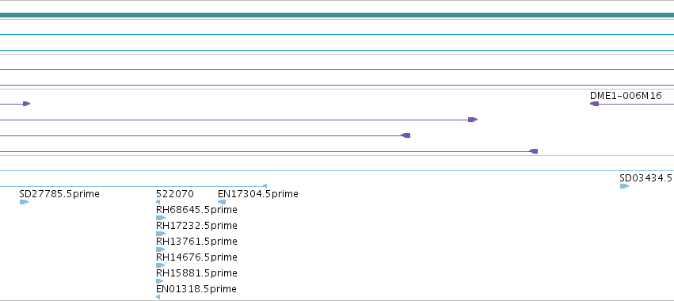
Task: Click the EN01318.5prime label
Action: click(x=196, y=289)
